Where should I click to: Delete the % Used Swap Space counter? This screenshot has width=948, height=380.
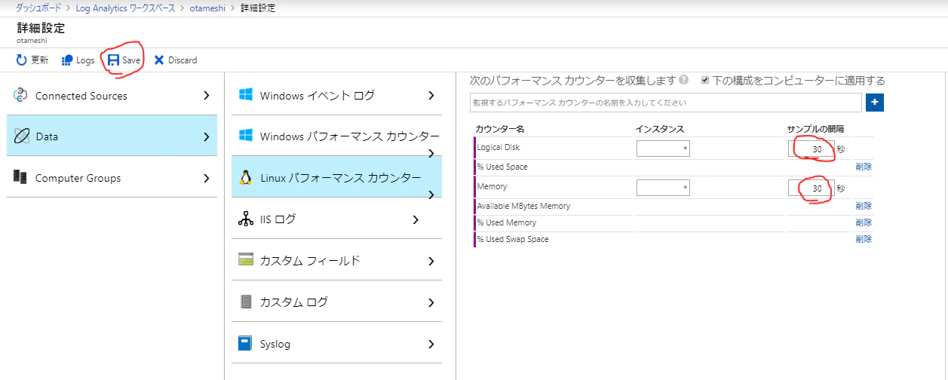[x=864, y=239]
